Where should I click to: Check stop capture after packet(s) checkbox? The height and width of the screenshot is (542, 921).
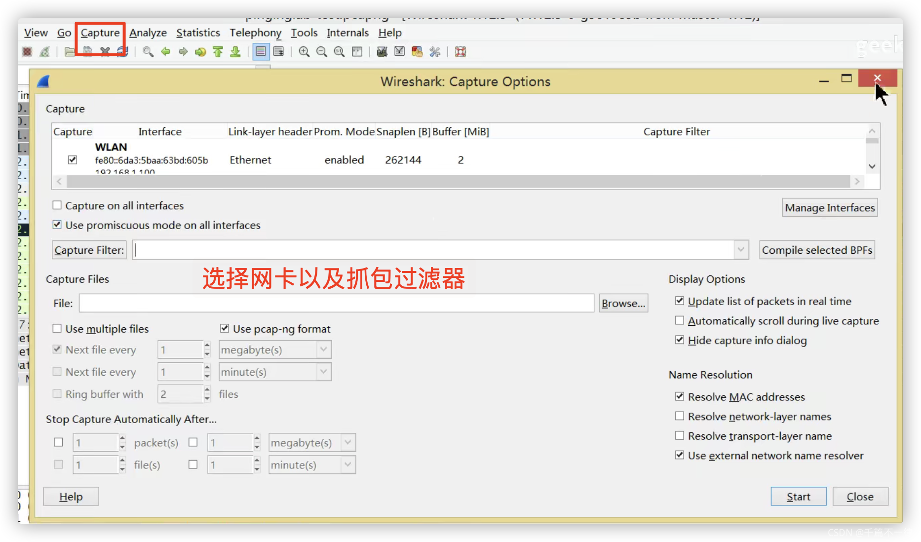[58, 442]
